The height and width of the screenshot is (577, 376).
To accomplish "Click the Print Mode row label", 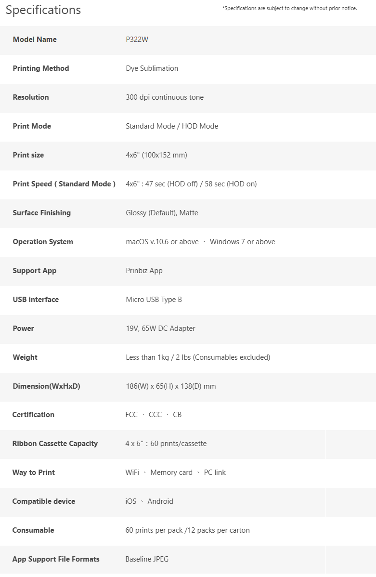I will click(x=32, y=126).
